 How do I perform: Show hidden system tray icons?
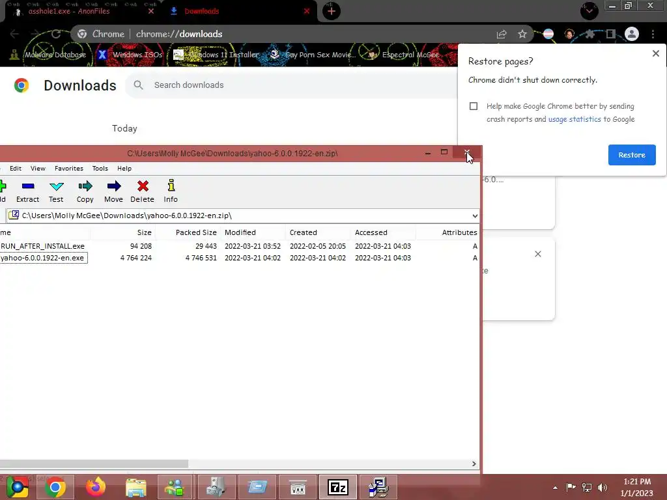pyautogui.click(x=555, y=488)
